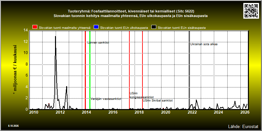
Task: Select legend label Slovakian tuonti EUn sisäkaupasta
Action: point(182,28)
